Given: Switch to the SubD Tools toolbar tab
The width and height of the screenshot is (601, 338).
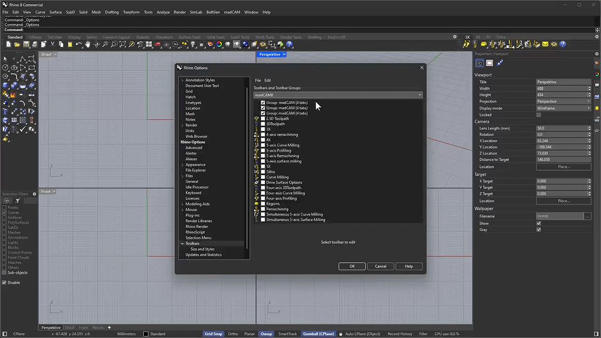Looking at the screenshot, I should pyautogui.click(x=239, y=36).
